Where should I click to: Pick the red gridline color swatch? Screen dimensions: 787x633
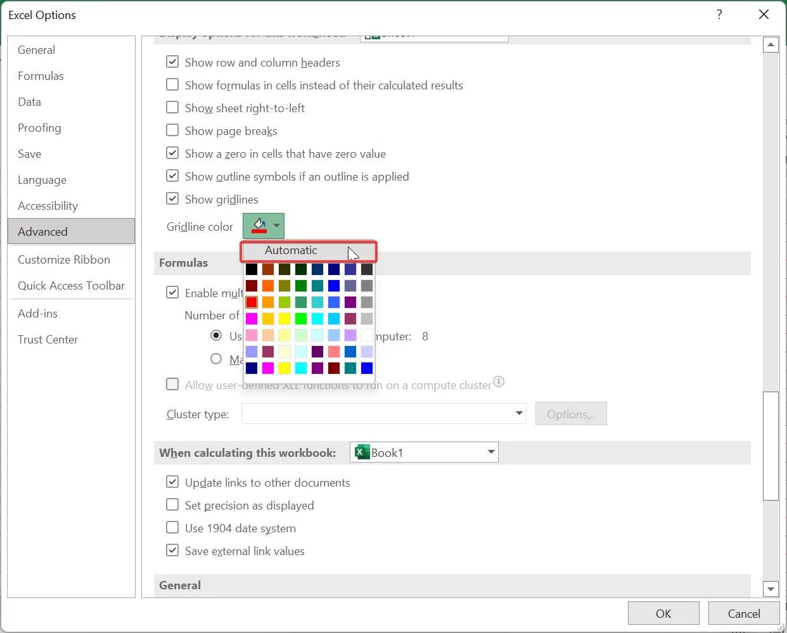pyautogui.click(x=252, y=302)
